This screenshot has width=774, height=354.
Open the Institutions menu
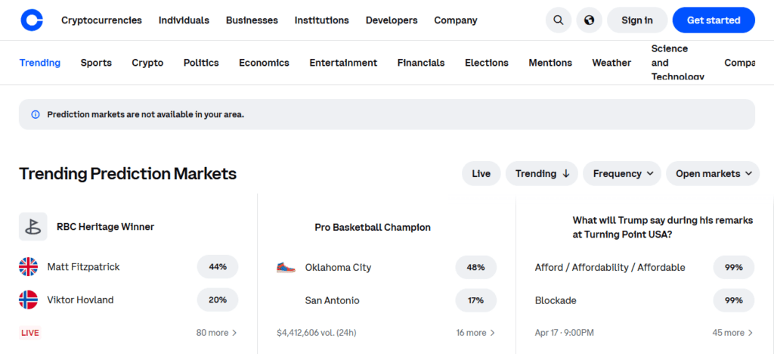pos(322,20)
